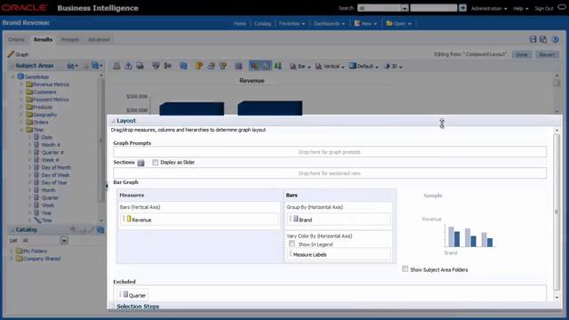Screen dimensions: 569x320
Task: Click the graph edit pencil icon
Action: tap(11, 54)
